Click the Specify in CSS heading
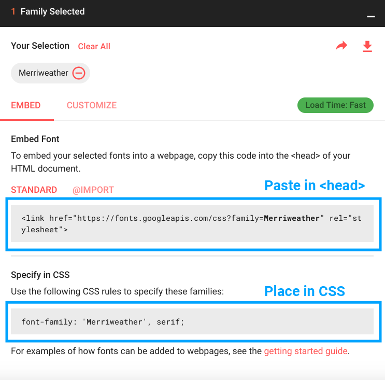The width and height of the screenshot is (385, 380). (x=40, y=275)
